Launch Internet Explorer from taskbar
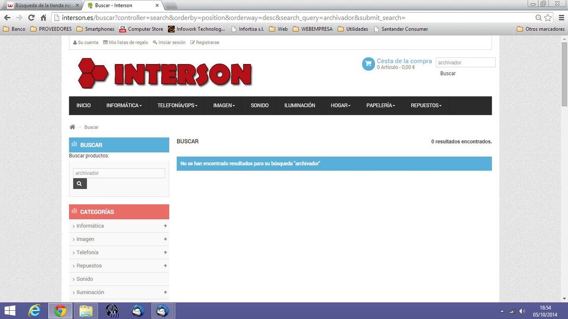 point(35,311)
